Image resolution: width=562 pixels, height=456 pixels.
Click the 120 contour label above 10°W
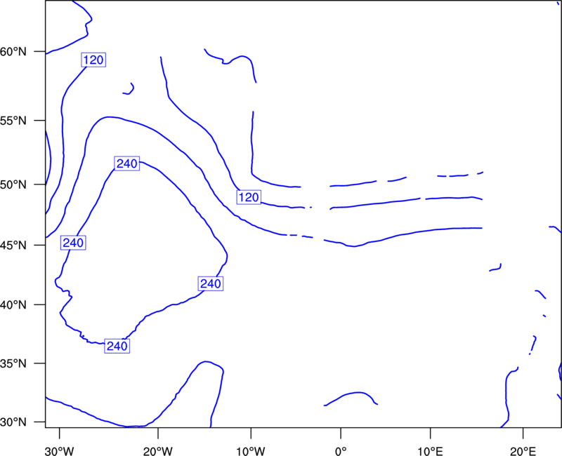tap(249, 197)
